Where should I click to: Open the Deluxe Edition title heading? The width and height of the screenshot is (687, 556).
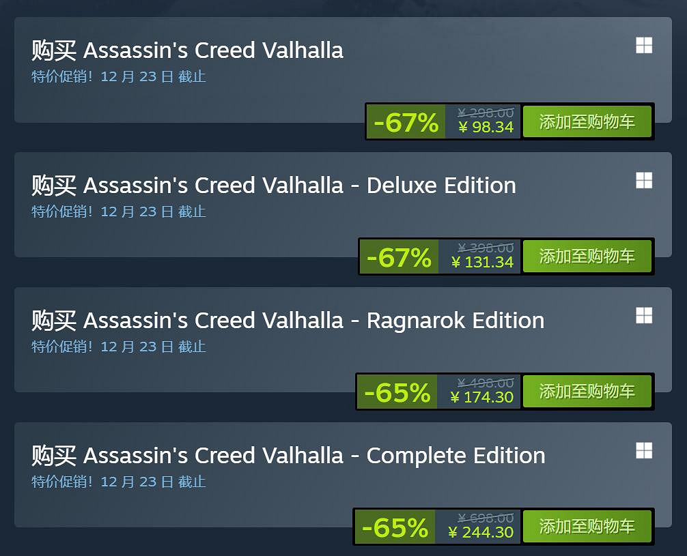[273, 186]
